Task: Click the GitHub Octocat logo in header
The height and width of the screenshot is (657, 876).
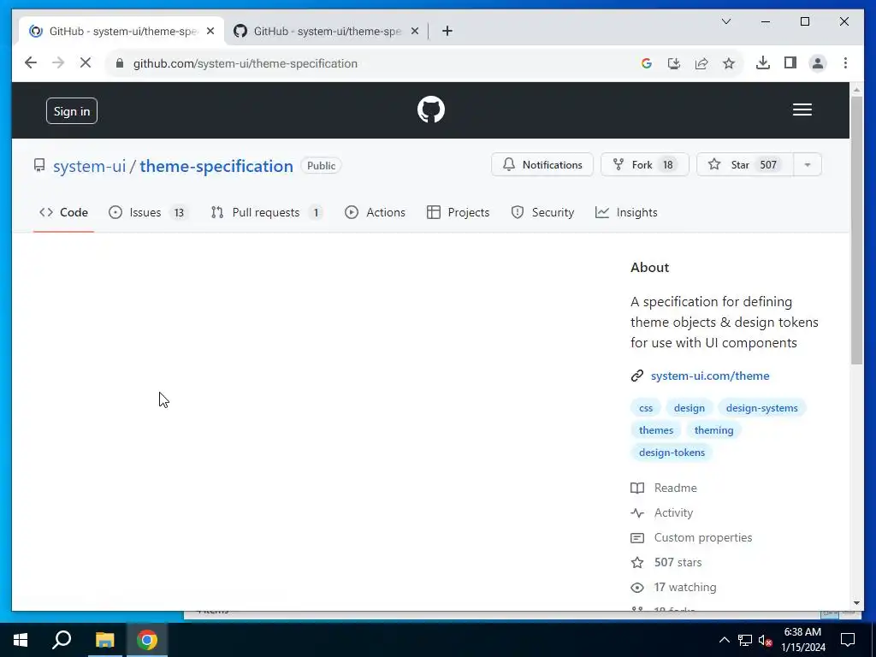Action: [x=431, y=109]
